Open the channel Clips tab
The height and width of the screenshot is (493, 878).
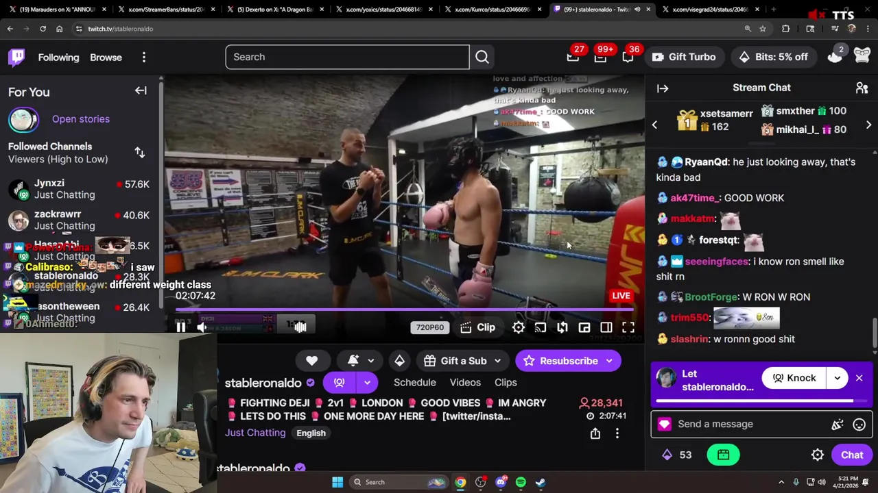pos(506,383)
